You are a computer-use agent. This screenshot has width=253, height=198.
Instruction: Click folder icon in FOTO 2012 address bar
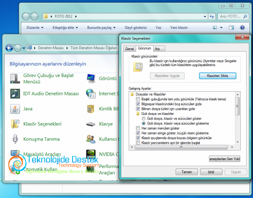tap(46, 16)
